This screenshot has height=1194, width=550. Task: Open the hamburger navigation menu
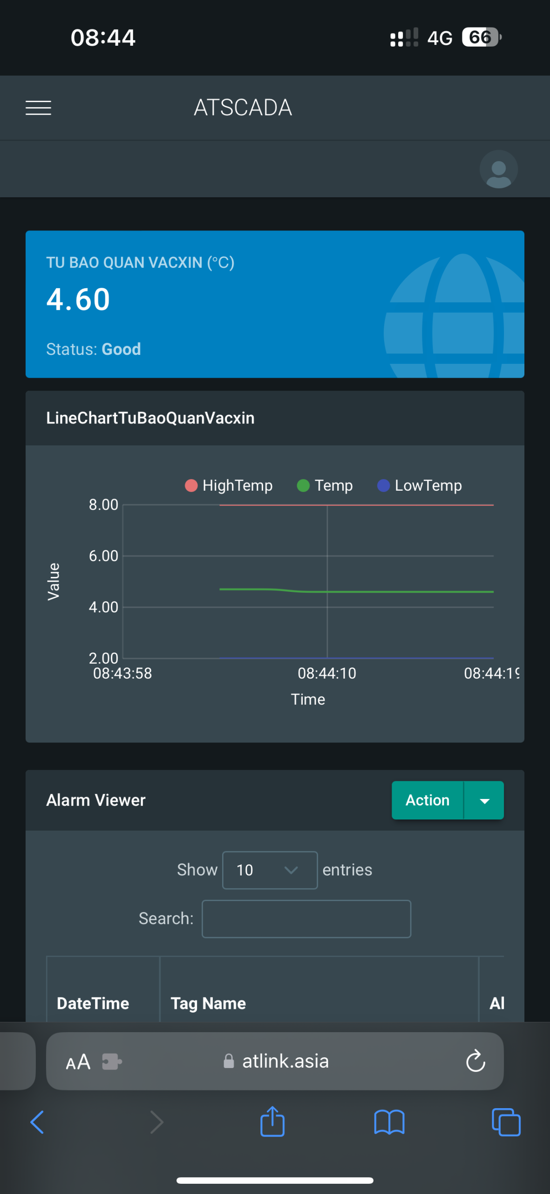click(38, 108)
